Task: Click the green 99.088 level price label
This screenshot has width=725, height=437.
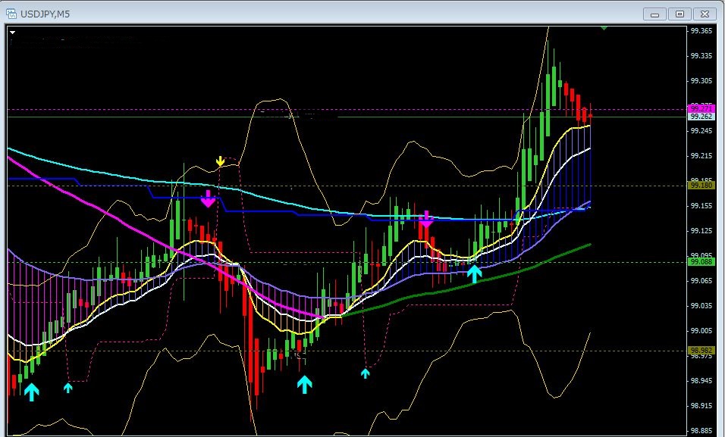Action: (701, 262)
